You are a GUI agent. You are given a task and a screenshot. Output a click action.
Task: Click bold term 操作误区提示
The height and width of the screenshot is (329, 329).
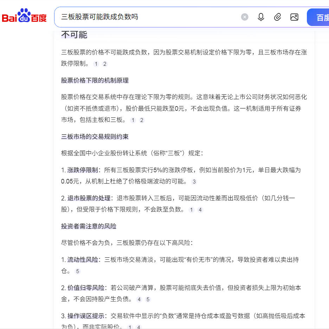86,316
